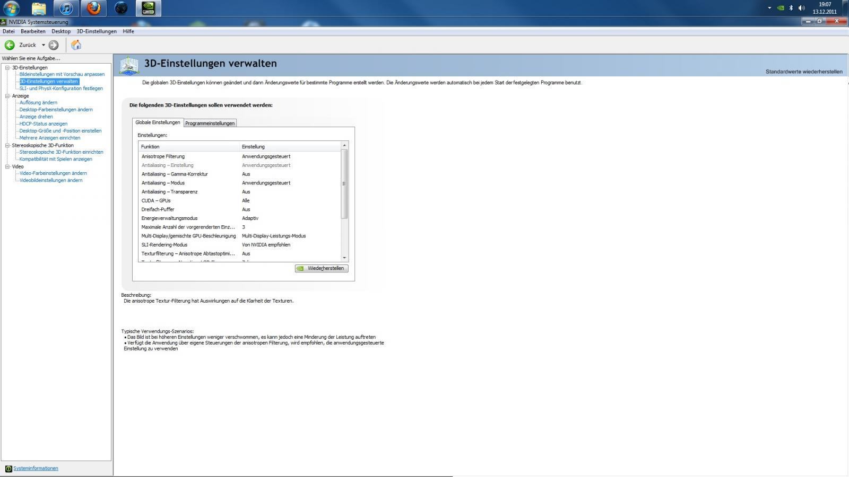Open HDCP-Status anzeigen
849x477 pixels.
44,124
